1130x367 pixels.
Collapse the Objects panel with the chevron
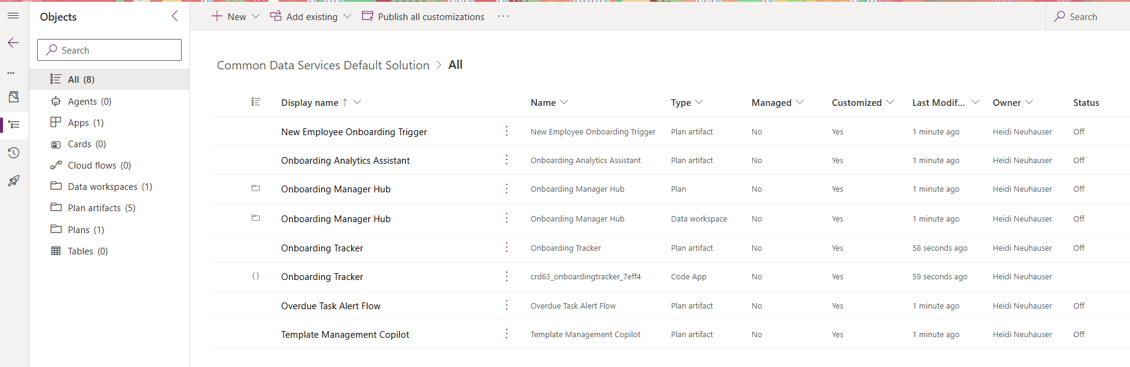coord(175,16)
